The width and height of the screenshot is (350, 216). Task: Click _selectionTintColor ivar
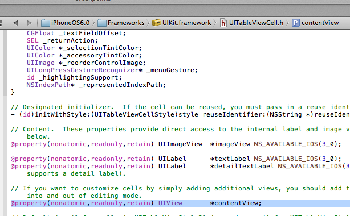[100, 48]
